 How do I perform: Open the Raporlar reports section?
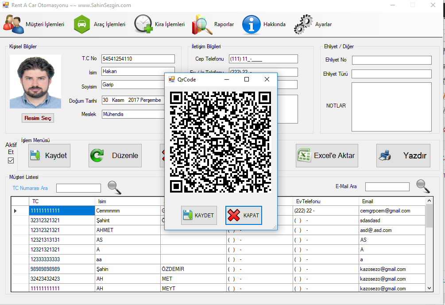coord(213,24)
